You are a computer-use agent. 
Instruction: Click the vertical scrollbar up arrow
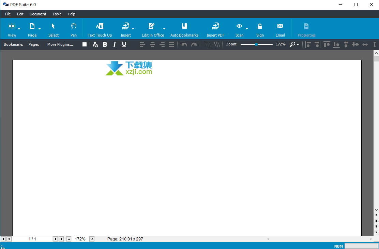click(376, 53)
